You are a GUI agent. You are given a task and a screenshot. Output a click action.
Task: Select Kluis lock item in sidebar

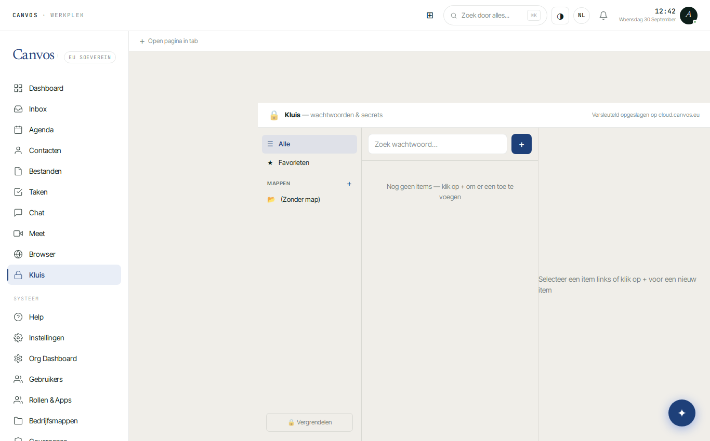64,275
